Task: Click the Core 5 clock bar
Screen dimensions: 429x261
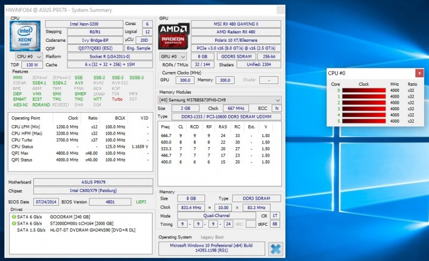Action: [364, 121]
